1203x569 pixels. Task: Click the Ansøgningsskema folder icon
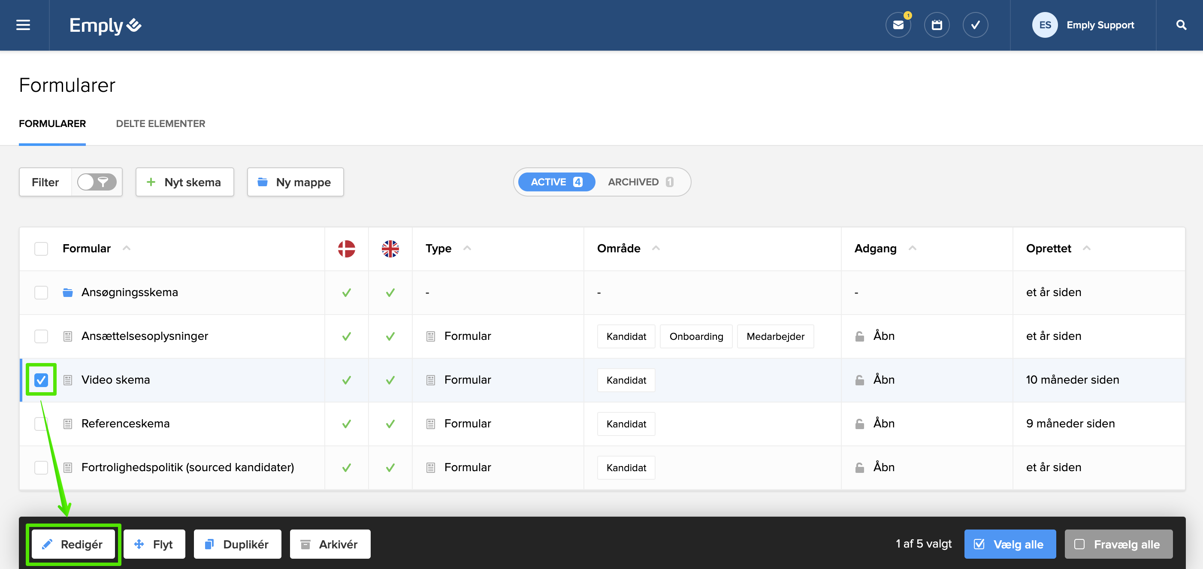pos(68,293)
